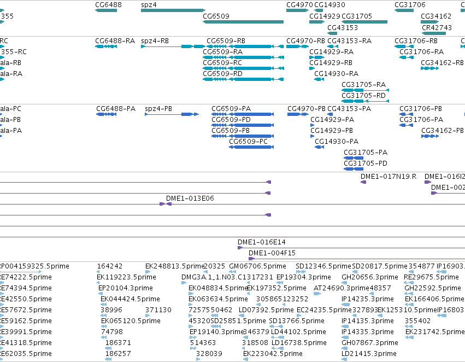
Task: Select transcript CG6509-RC
Action: click(x=243, y=68)
